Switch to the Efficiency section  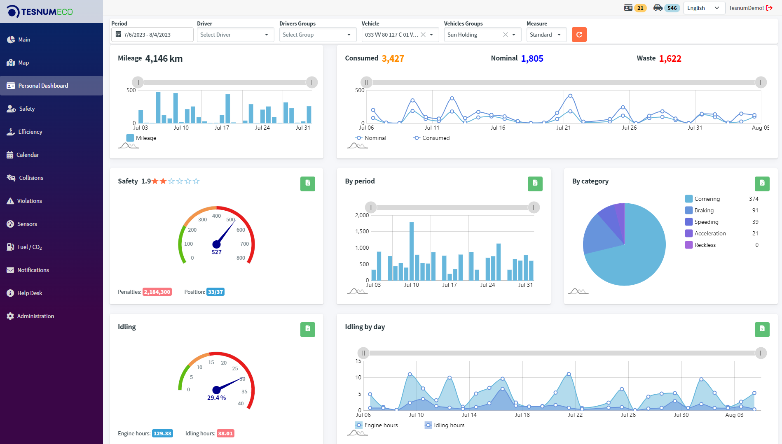pos(30,132)
